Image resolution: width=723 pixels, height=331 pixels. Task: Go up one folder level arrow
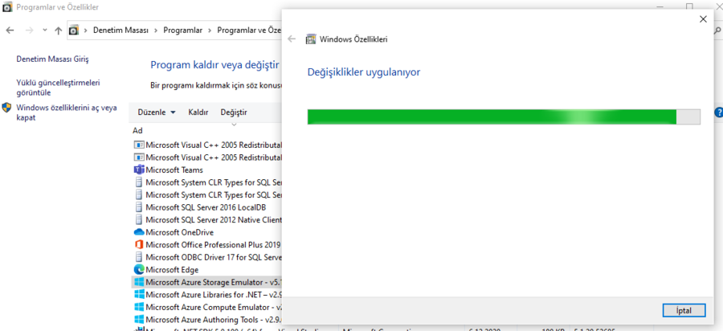(58, 31)
